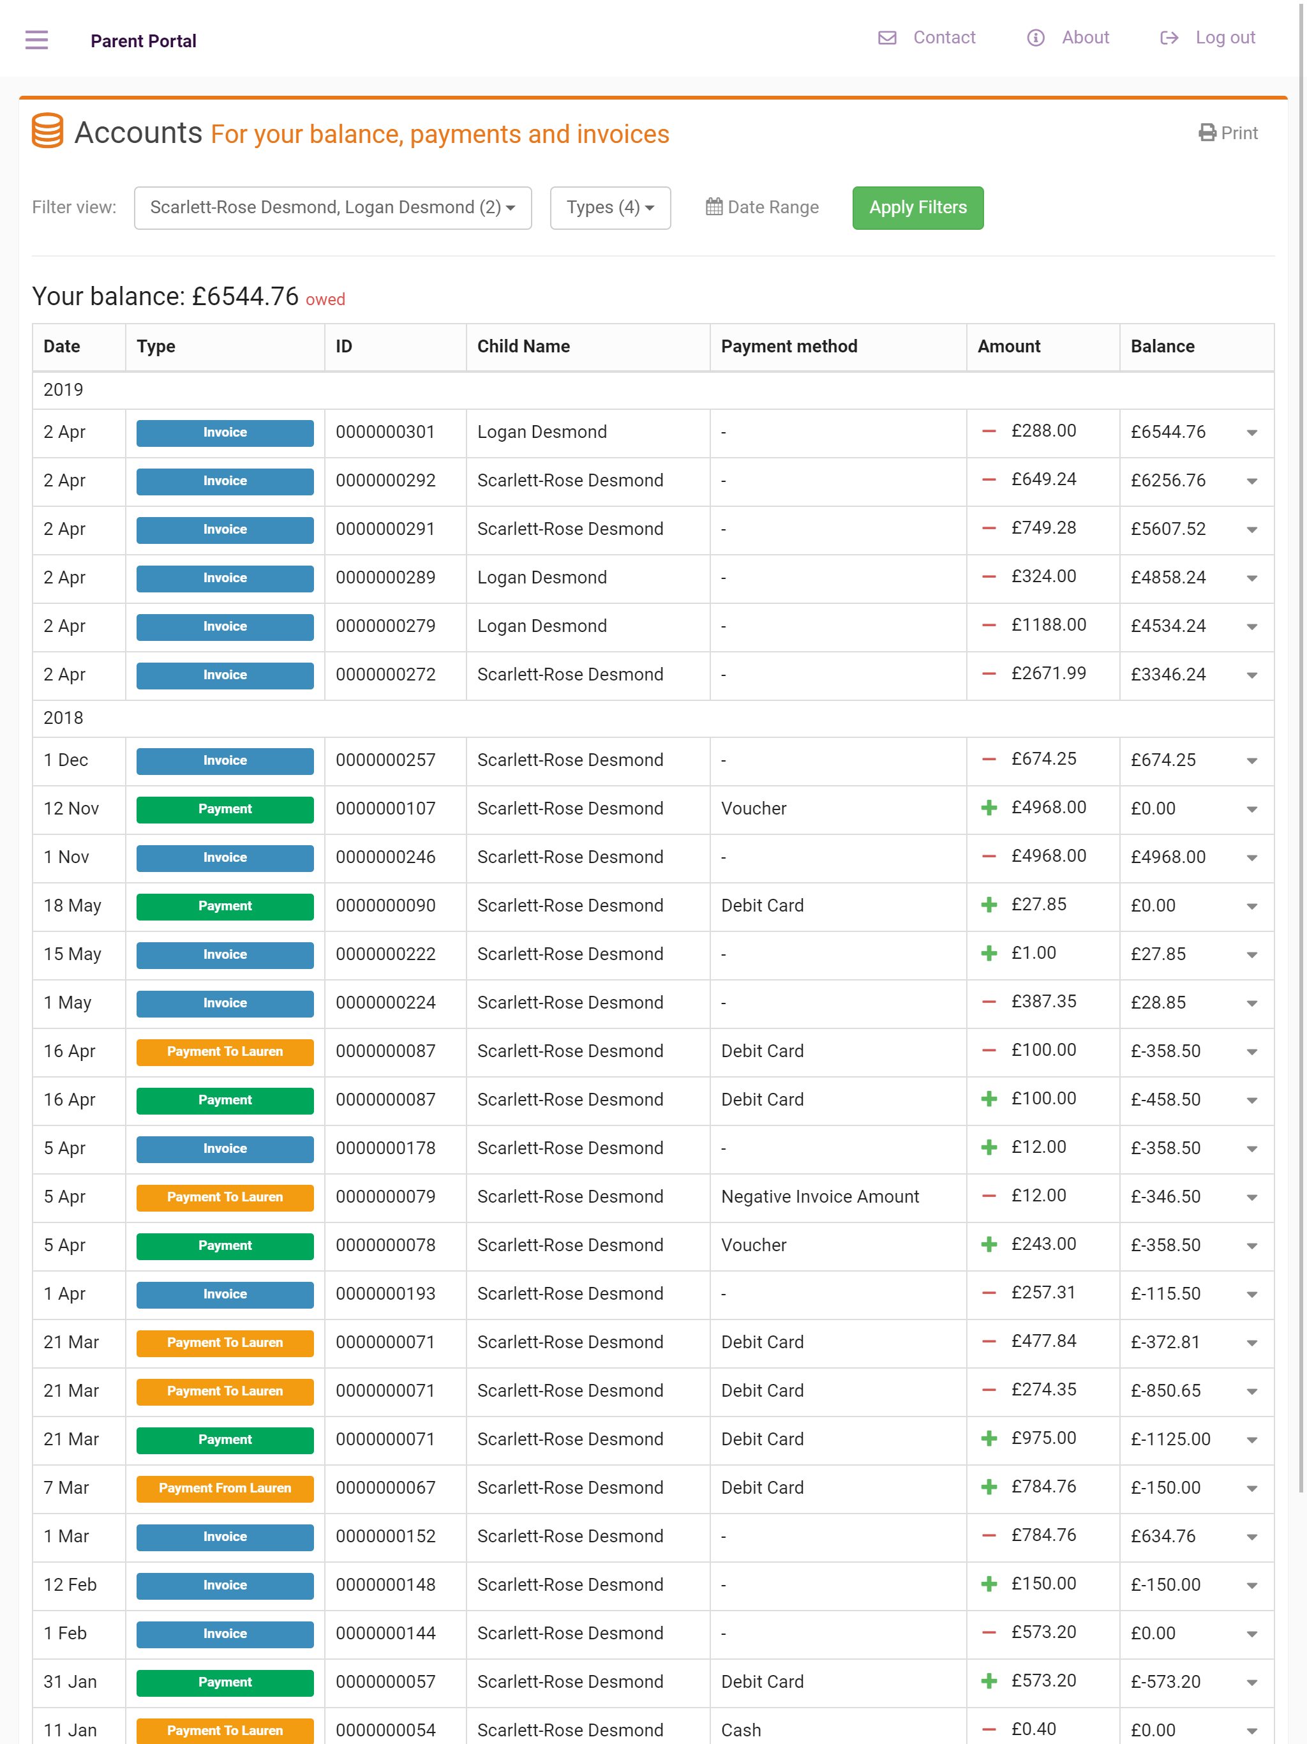Click the page vertical scrollbar
Image resolution: width=1307 pixels, height=1744 pixels.
point(1301,748)
